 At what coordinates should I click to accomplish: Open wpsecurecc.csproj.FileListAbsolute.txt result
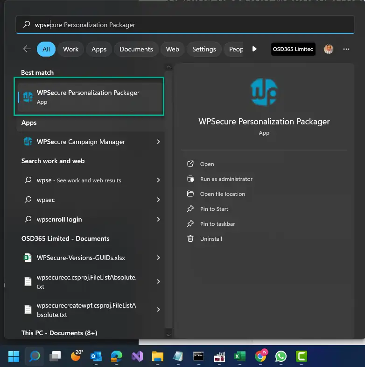[91, 281]
